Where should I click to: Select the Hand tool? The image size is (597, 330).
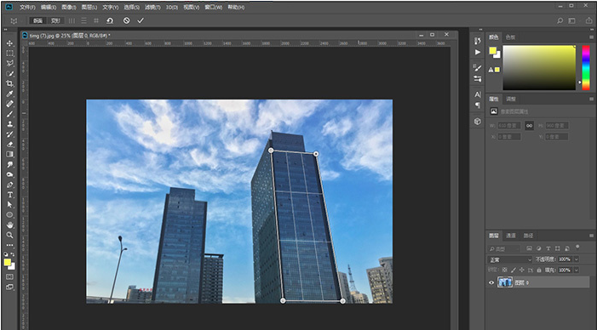pyautogui.click(x=10, y=225)
